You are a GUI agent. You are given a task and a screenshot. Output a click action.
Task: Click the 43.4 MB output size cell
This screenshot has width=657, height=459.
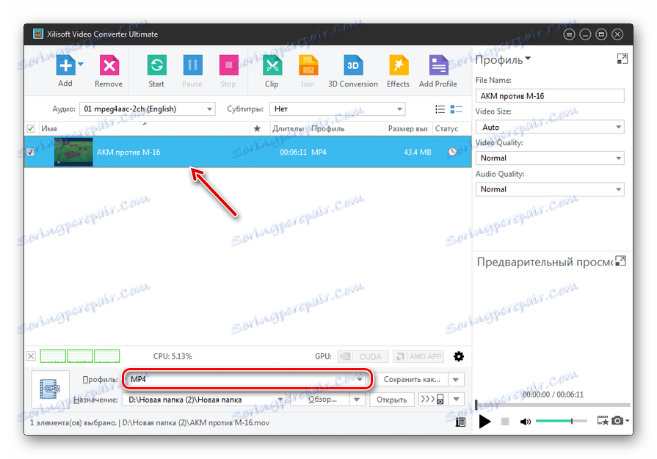pyautogui.click(x=418, y=153)
